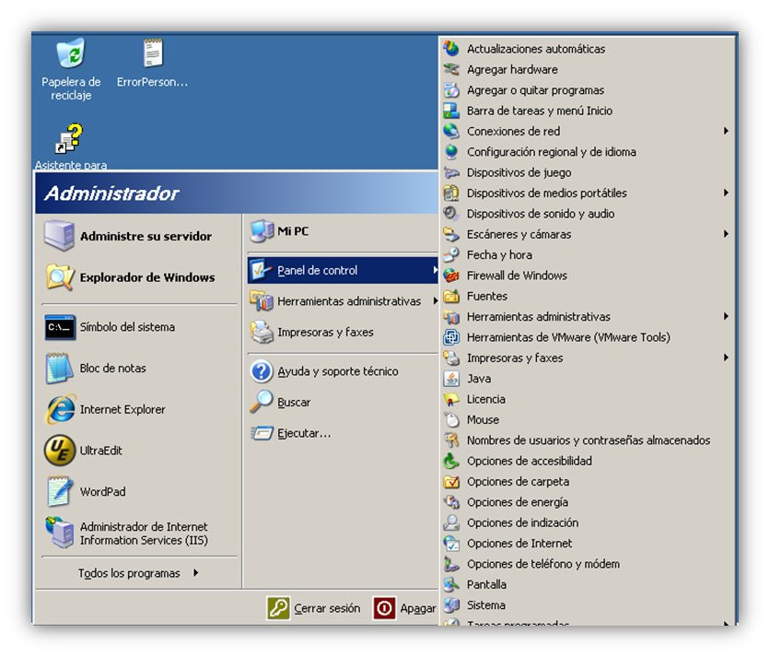The image size is (770, 657).
Task: Expand Todos los programas arrow
Action: point(196,572)
